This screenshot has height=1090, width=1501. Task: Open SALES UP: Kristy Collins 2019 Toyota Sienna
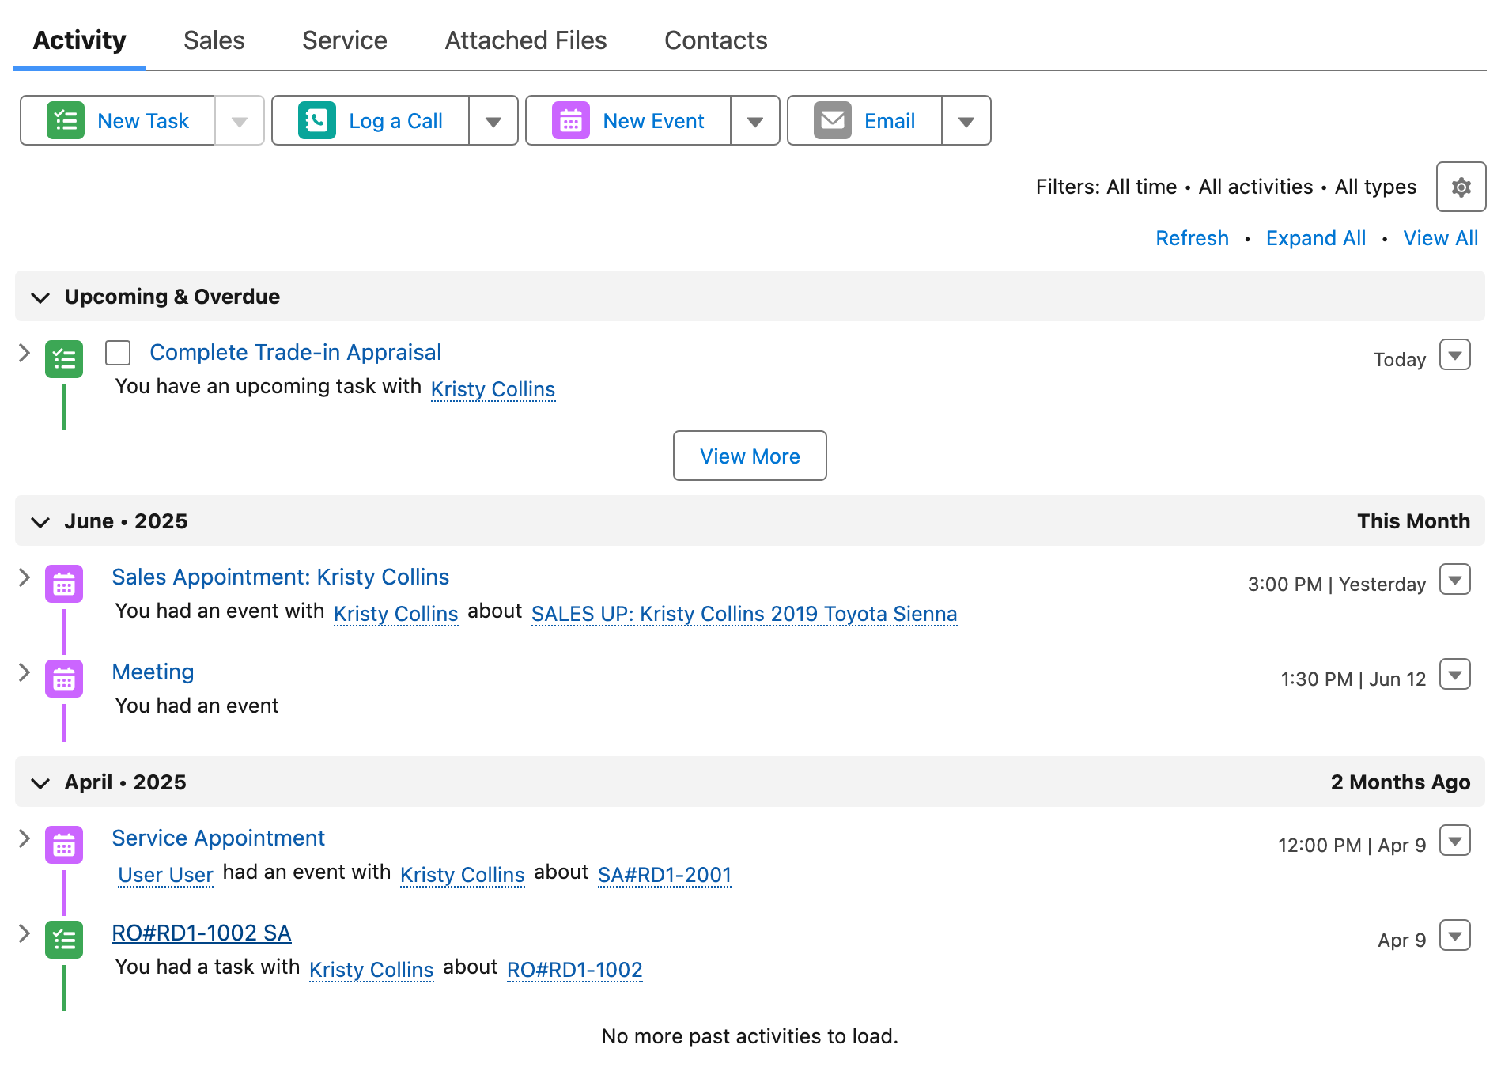[744, 614]
